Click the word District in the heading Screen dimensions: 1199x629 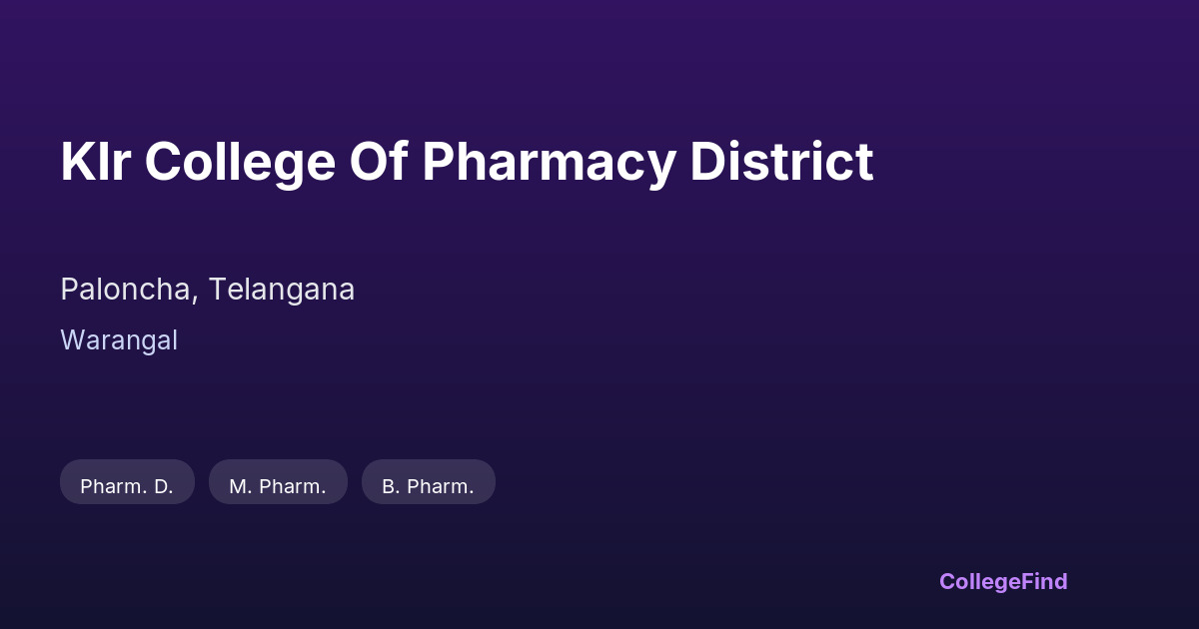(x=781, y=162)
